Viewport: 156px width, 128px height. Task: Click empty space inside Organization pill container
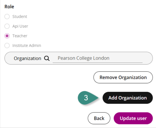[148, 58]
